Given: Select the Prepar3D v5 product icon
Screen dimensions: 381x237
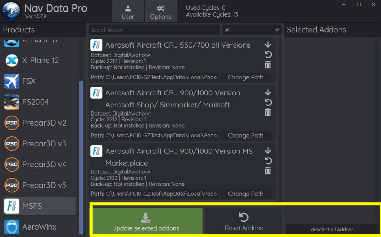Looking at the screenshot, I should (x=12, y=185).
